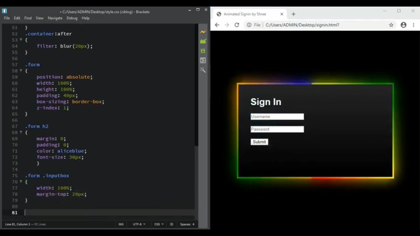Click the lint status dot in status bar
Screen dimensions: 420x236
(x=171, y=224)
